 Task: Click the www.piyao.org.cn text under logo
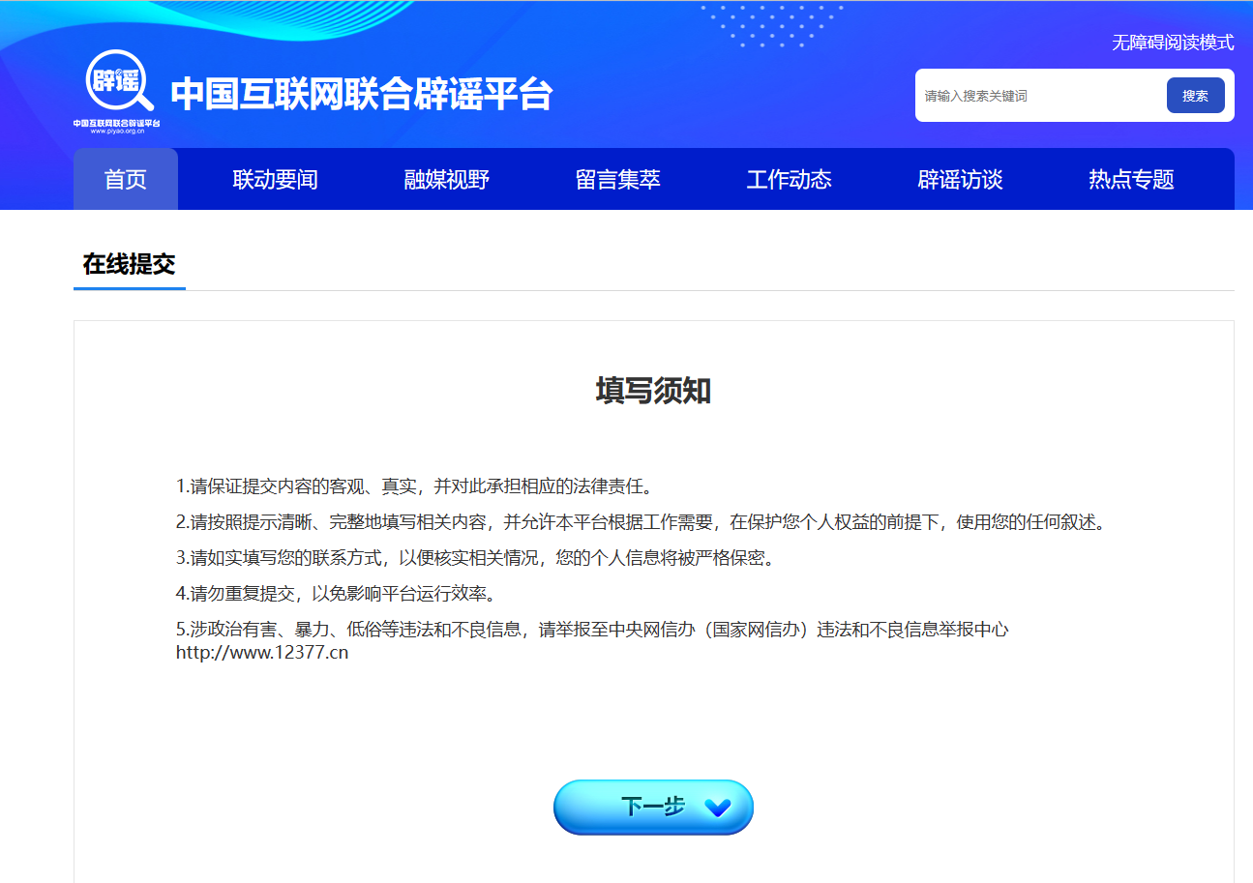pos(116,130)
